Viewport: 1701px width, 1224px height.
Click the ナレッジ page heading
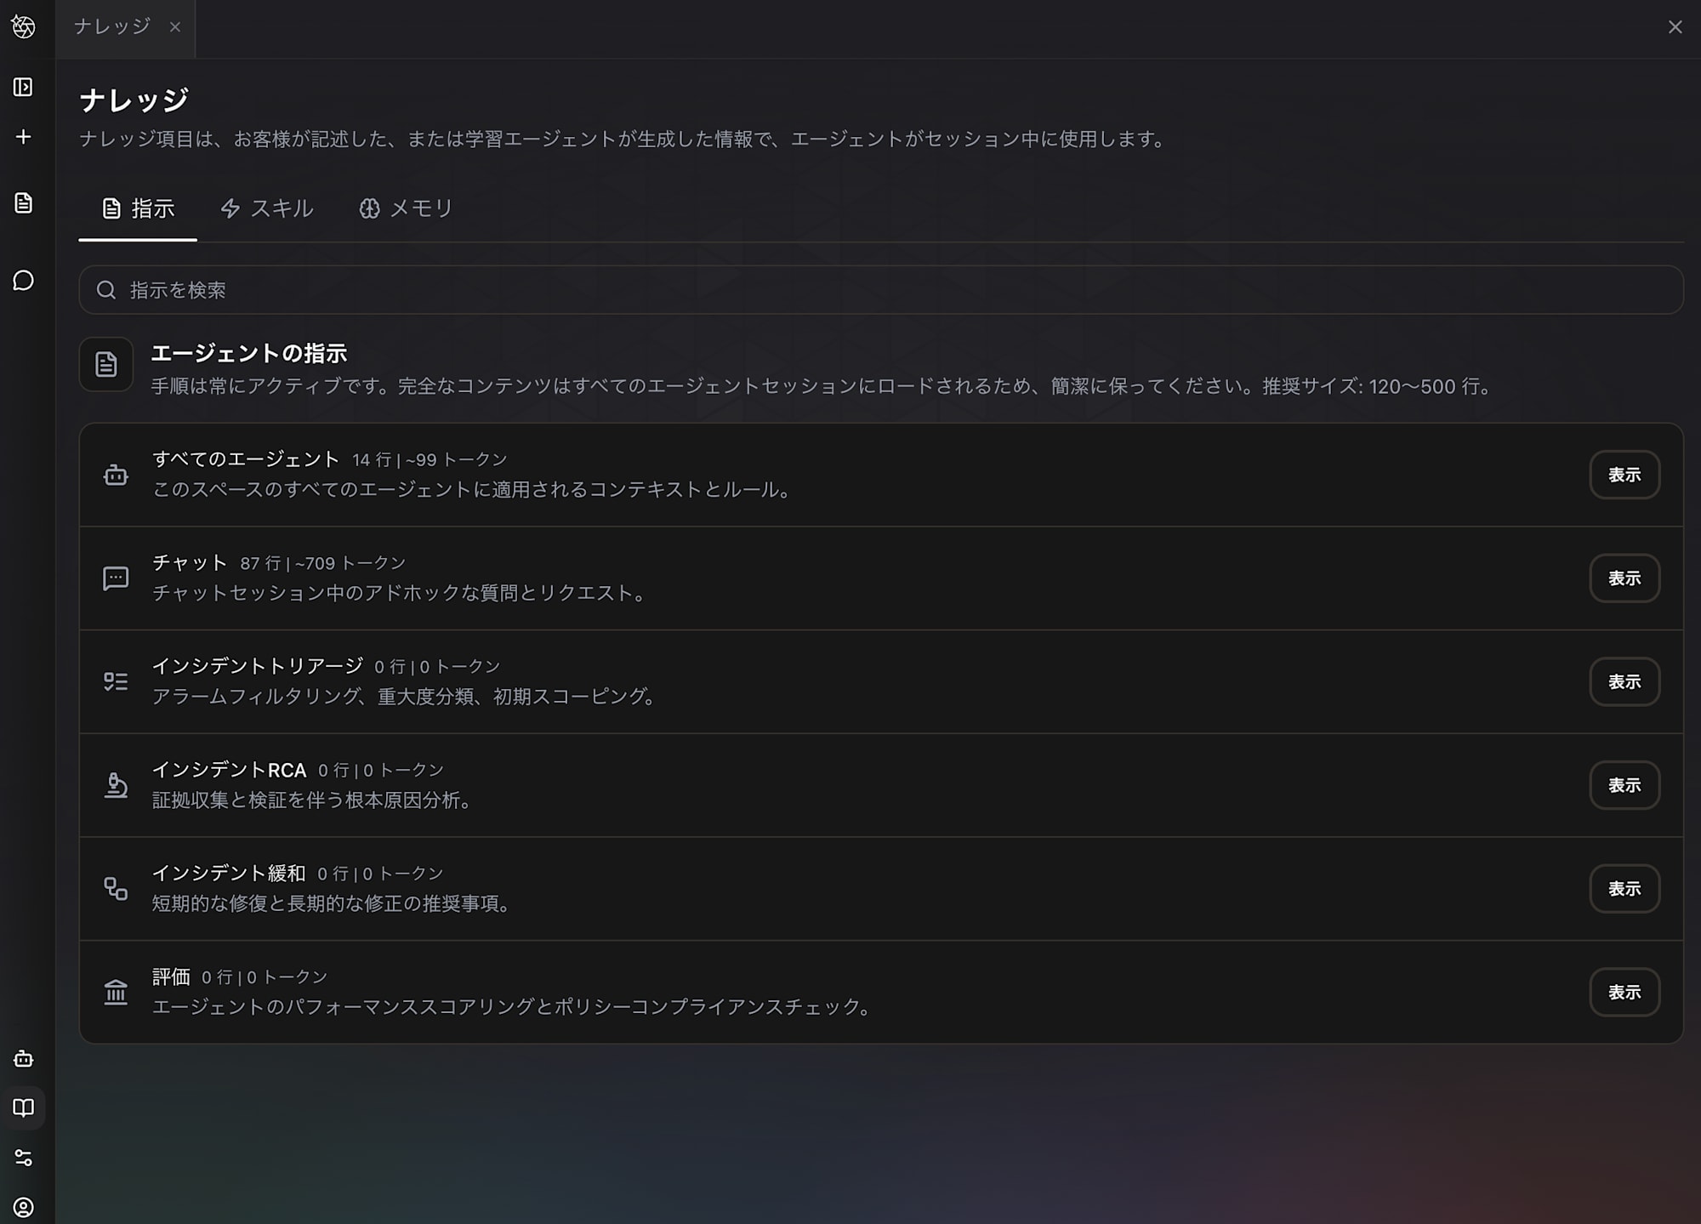(x=134, y=100)
